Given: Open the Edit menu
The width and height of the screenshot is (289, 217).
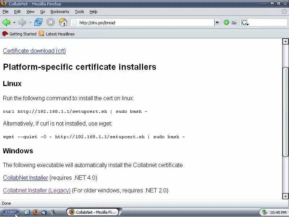Looking at the screenshot, I should pyautogui.click(x=17, y=12).
